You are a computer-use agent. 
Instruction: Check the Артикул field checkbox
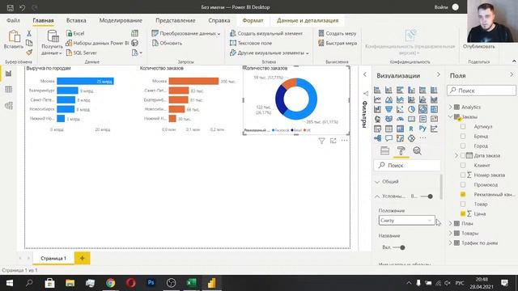click(x=463, y=126)
